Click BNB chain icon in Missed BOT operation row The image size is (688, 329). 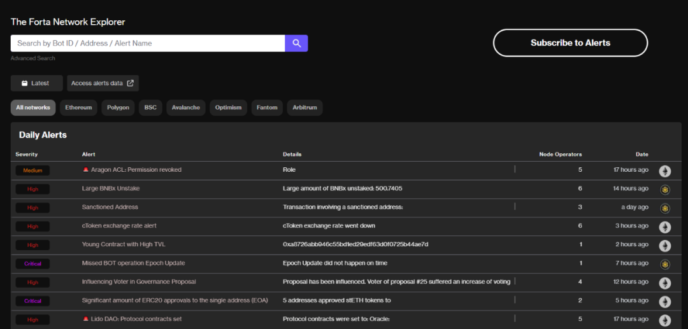coord(664,264)
